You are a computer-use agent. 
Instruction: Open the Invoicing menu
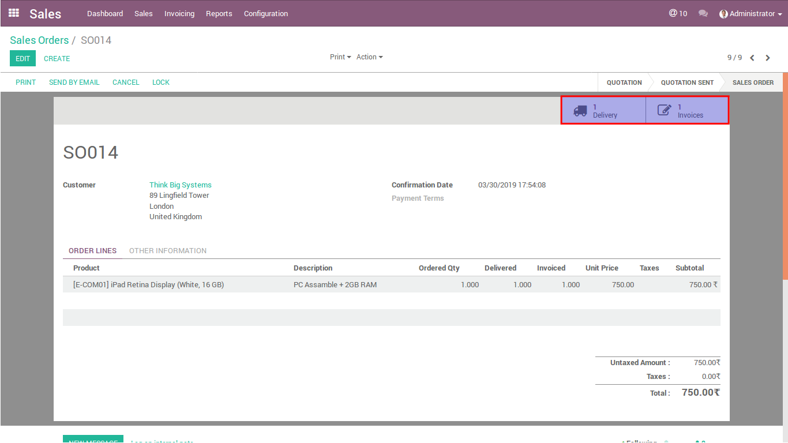pos(179,13)
